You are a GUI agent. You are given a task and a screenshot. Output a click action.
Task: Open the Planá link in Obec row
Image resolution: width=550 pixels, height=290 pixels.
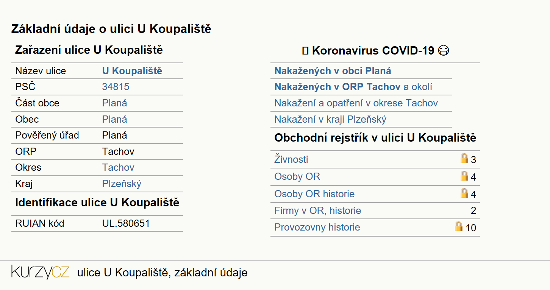pos(114,119)
